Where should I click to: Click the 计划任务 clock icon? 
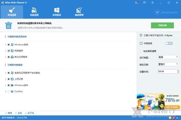141,43
